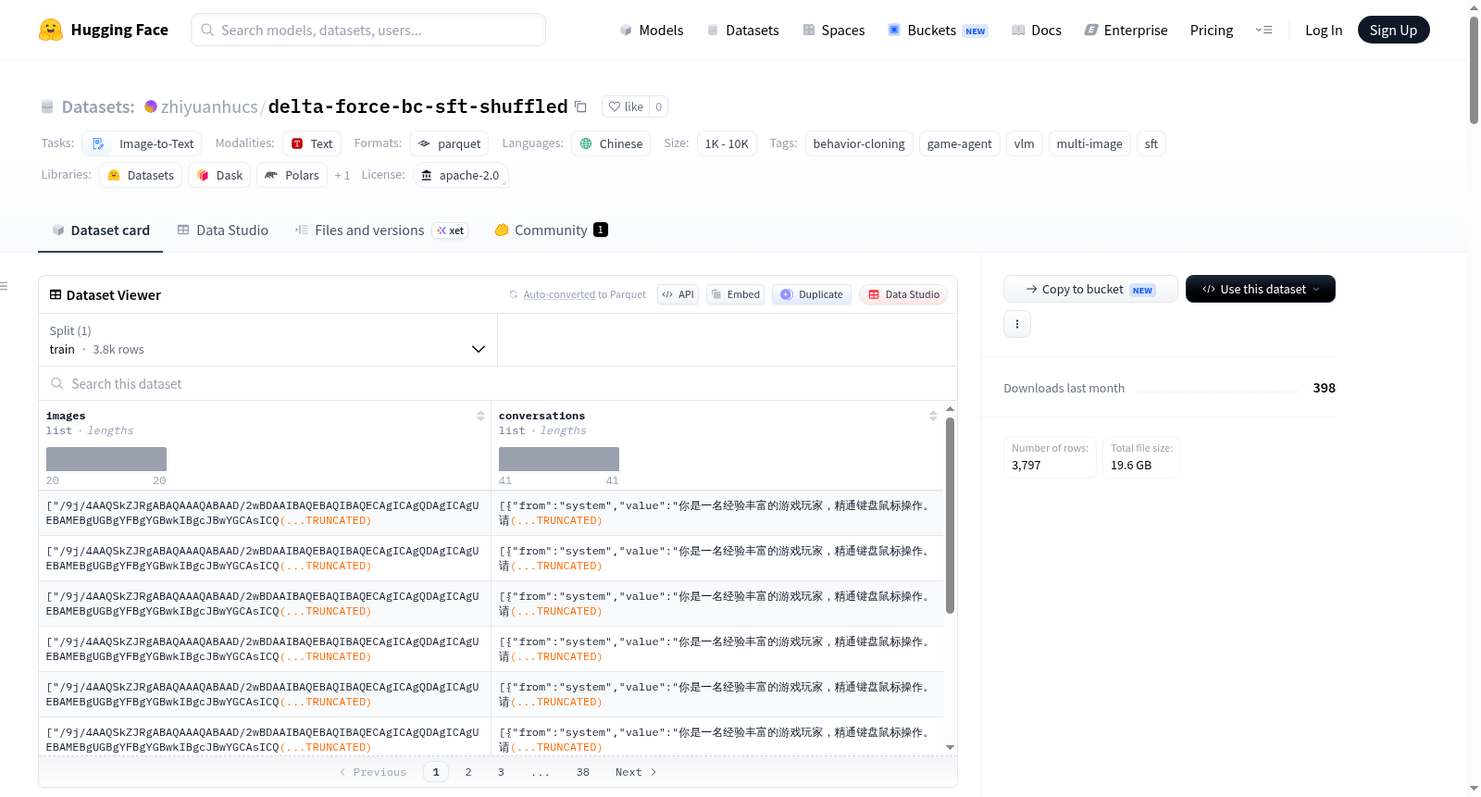Go to Spaces
The height and width of the screenshot is (797, 1481).
point(833,31)
